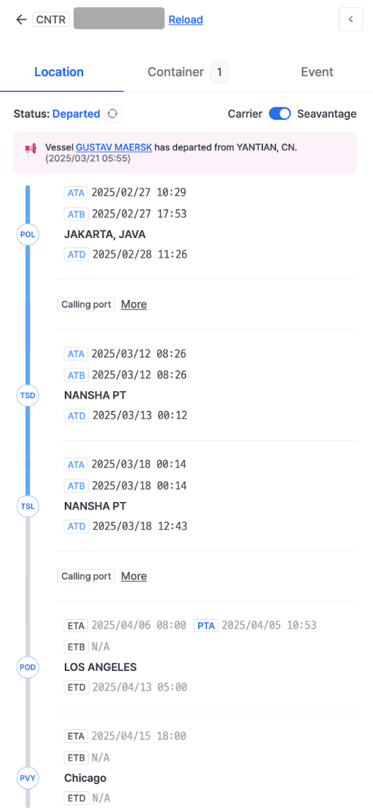Collapse panel with the chevron button
The height and width of the screenshot is (808, 373).
tap(351, 20)
